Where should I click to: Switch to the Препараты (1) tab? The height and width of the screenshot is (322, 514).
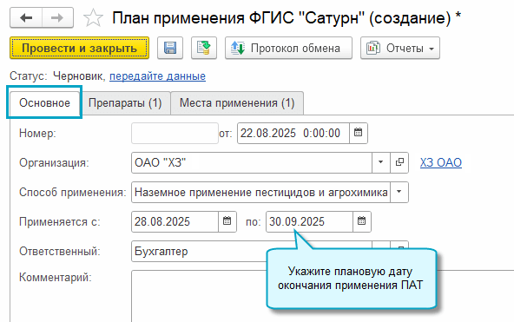coord(125,103)
